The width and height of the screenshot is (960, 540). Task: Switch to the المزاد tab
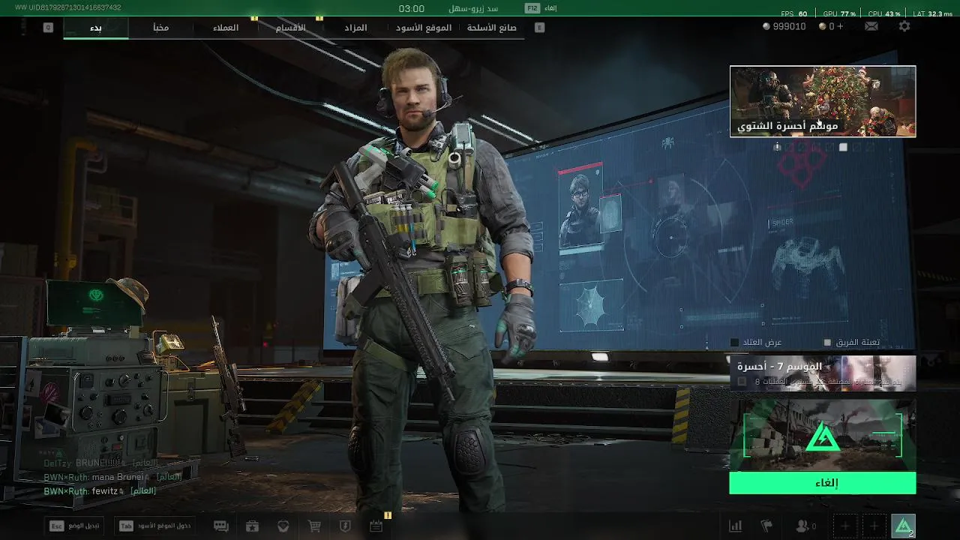click(355, 28)
